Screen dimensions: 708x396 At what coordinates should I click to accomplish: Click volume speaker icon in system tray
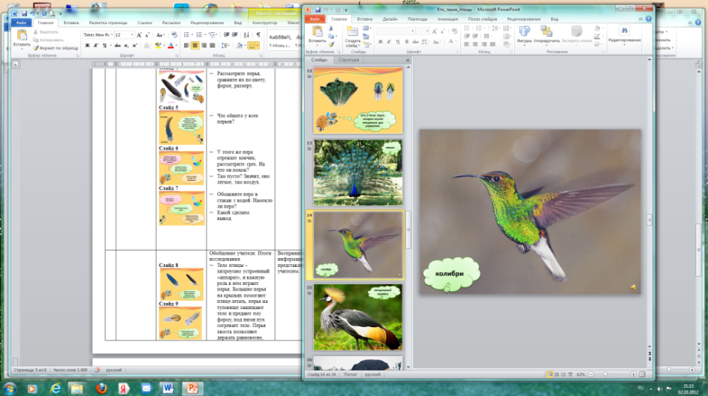point(660,388)
